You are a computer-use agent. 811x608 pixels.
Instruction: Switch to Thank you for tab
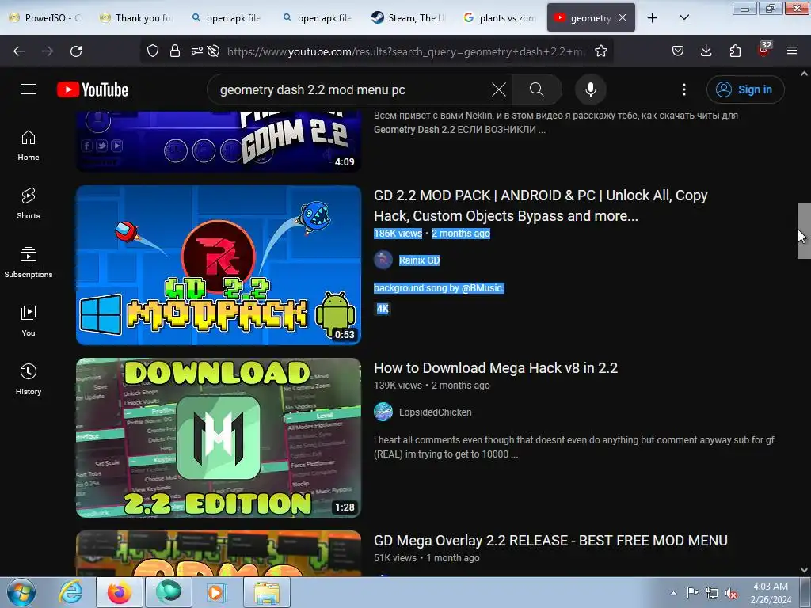click(138, 18)
